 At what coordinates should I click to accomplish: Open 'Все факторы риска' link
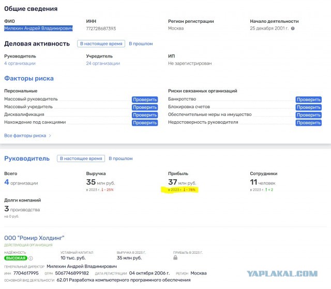coord(25,136)
